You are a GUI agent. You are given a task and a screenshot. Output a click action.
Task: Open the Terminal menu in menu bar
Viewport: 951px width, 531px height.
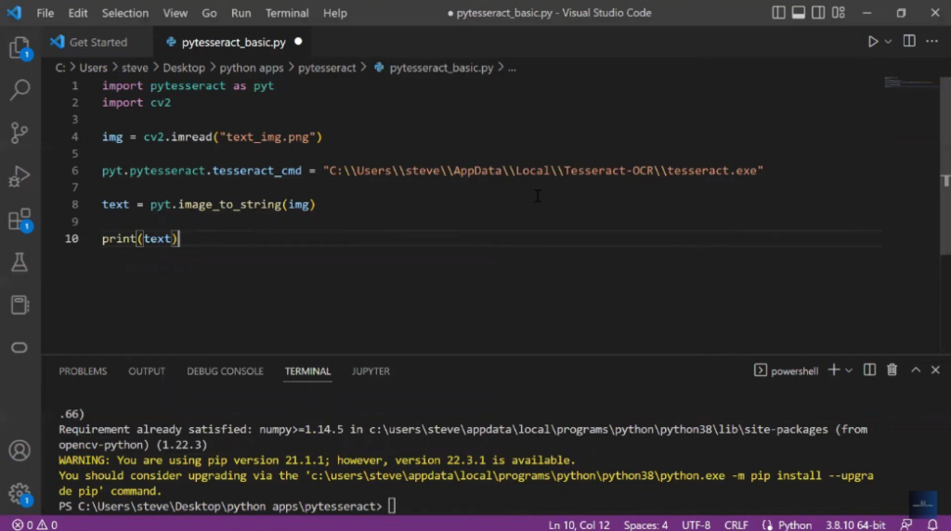pyautogui.click(x=287, y=13)
